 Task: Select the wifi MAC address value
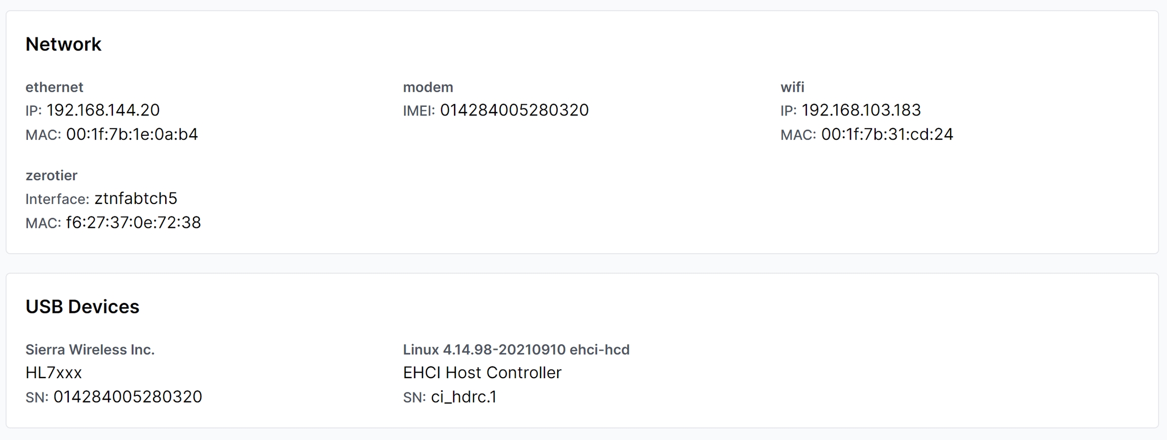887,135
